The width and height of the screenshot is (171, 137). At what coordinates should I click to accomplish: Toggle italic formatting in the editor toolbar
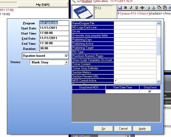click(131, 8)
